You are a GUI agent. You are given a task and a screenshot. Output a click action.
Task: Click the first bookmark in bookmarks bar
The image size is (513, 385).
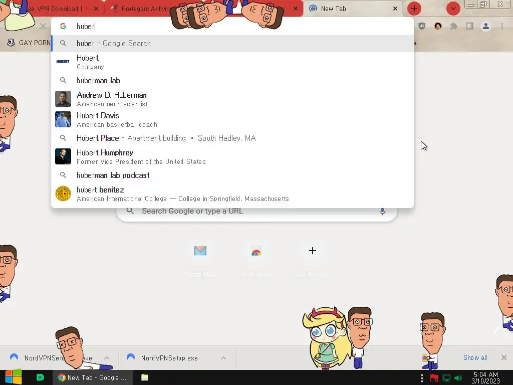click(x=29, y=43)
